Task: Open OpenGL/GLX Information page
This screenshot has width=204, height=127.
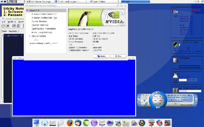Action: click(x=44, y=29)
